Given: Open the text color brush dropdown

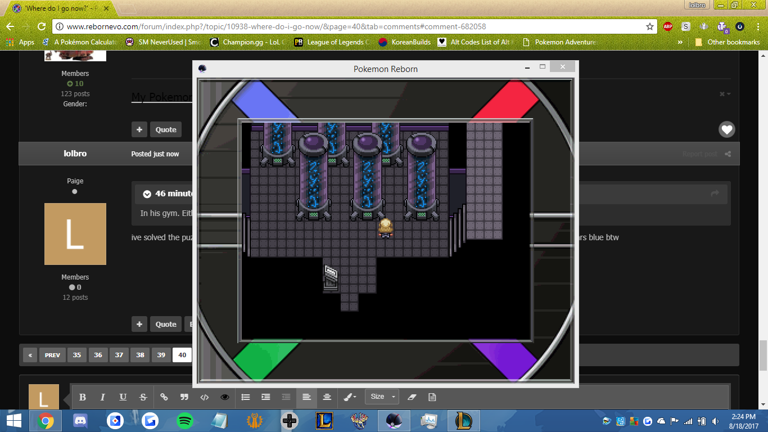Looking at the screenshot, I should (350, 397).
